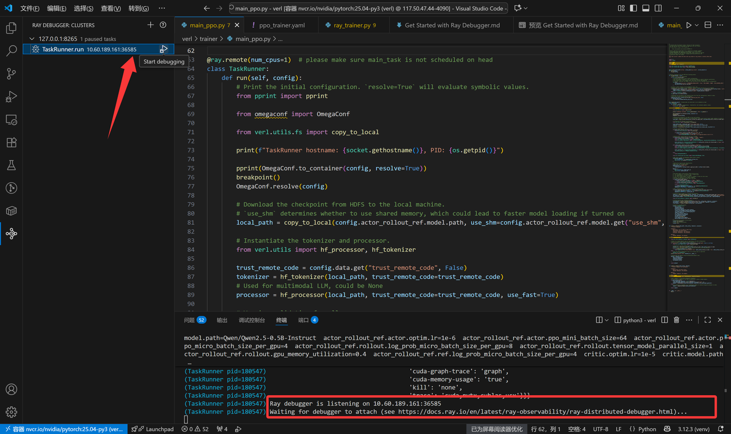Click Start debugging icon on TaskRunner.run
Image resolution: width=731 pixels, height=434 pixels.
point(164,50)
